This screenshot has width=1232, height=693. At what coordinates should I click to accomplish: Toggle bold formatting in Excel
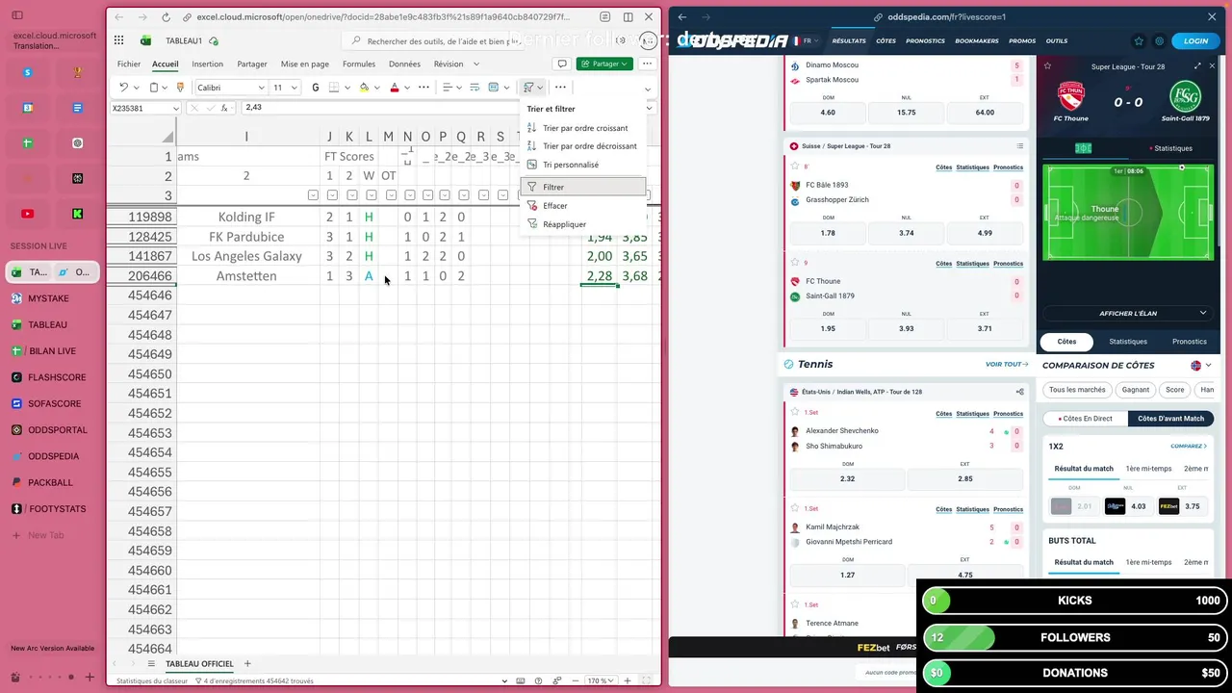click(x=315, y=88)
